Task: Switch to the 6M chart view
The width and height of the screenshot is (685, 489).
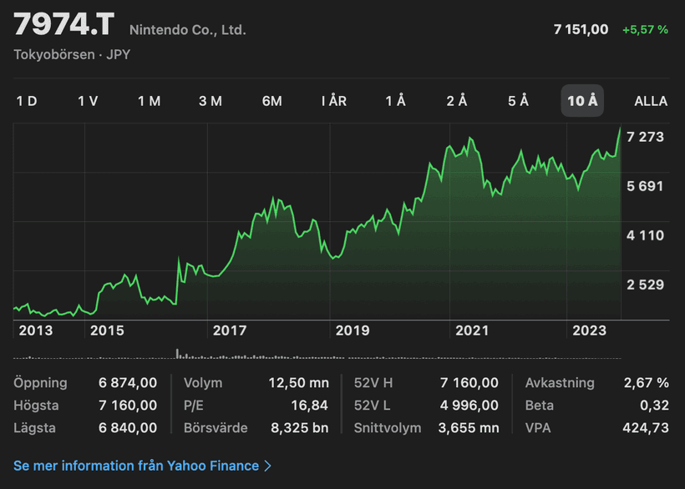Action: (271, 101)
